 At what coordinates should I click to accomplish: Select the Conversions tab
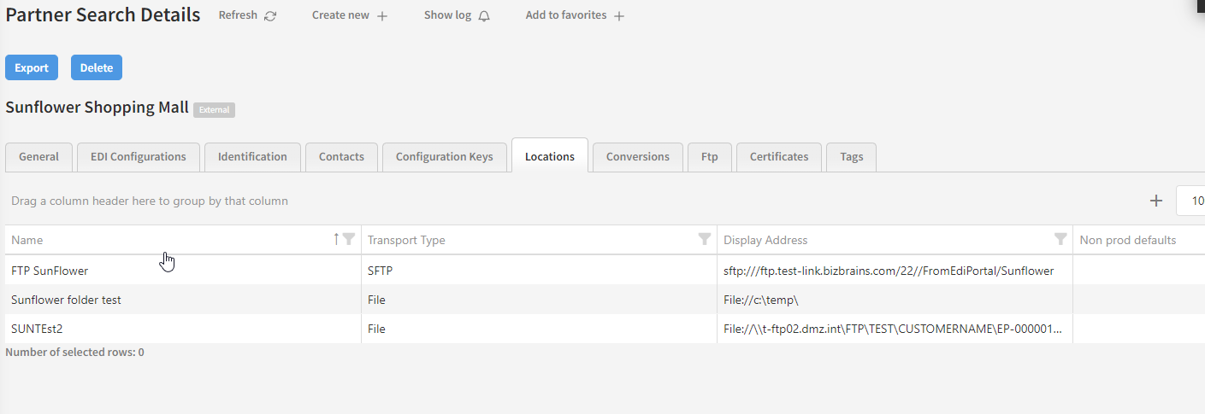point(637,157)
